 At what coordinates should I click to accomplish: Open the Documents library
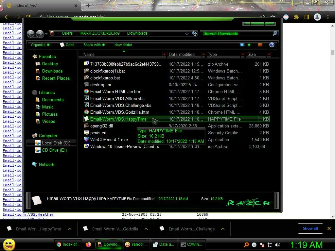53,100
